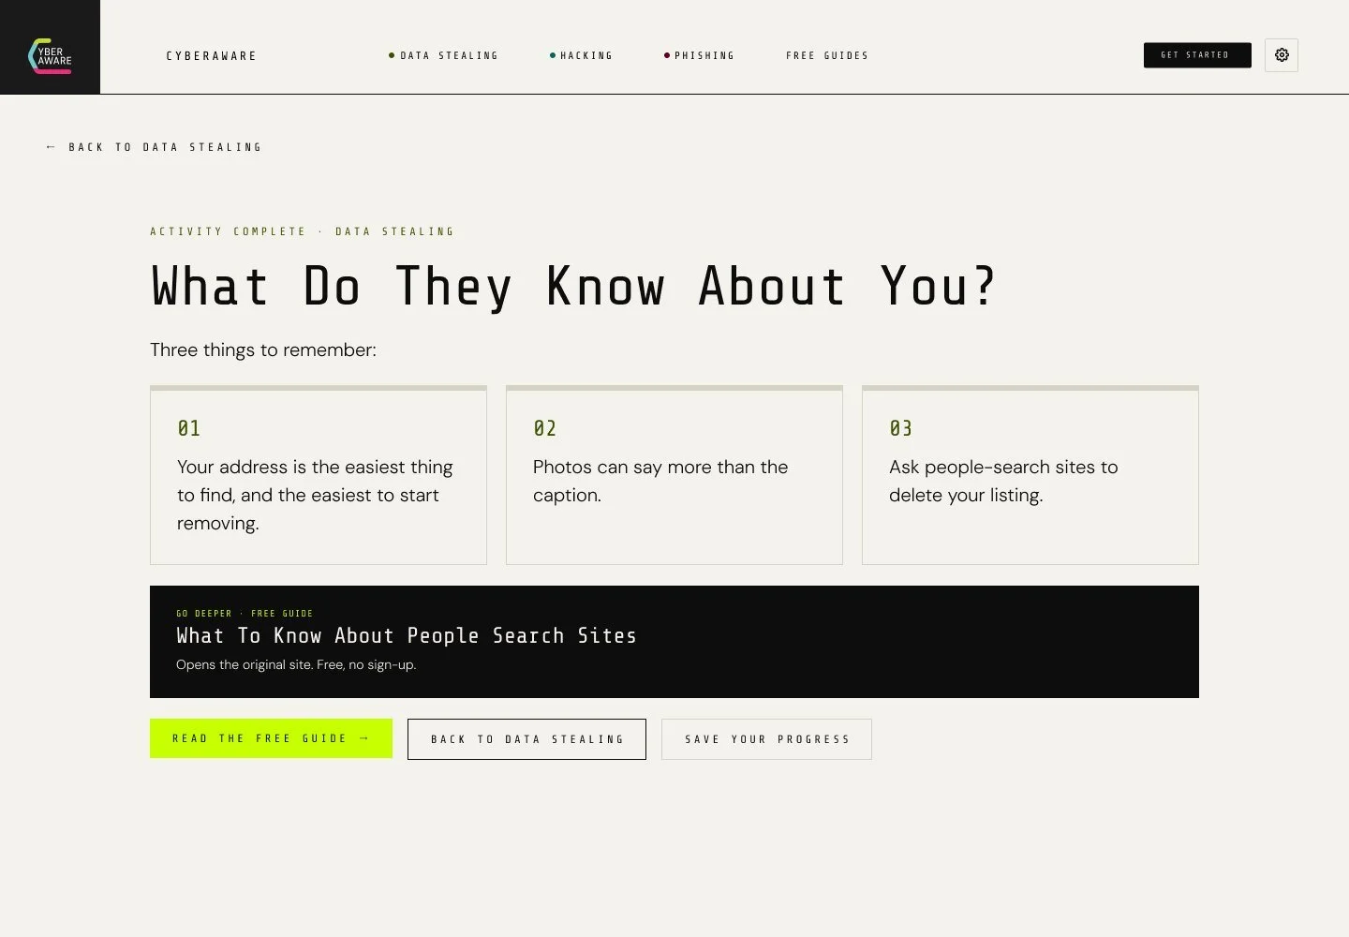Click the 'What Do They Know About You?' heading
This screenshot has width=1349, height=937.
pyautogui.click(x=573, y=287)
